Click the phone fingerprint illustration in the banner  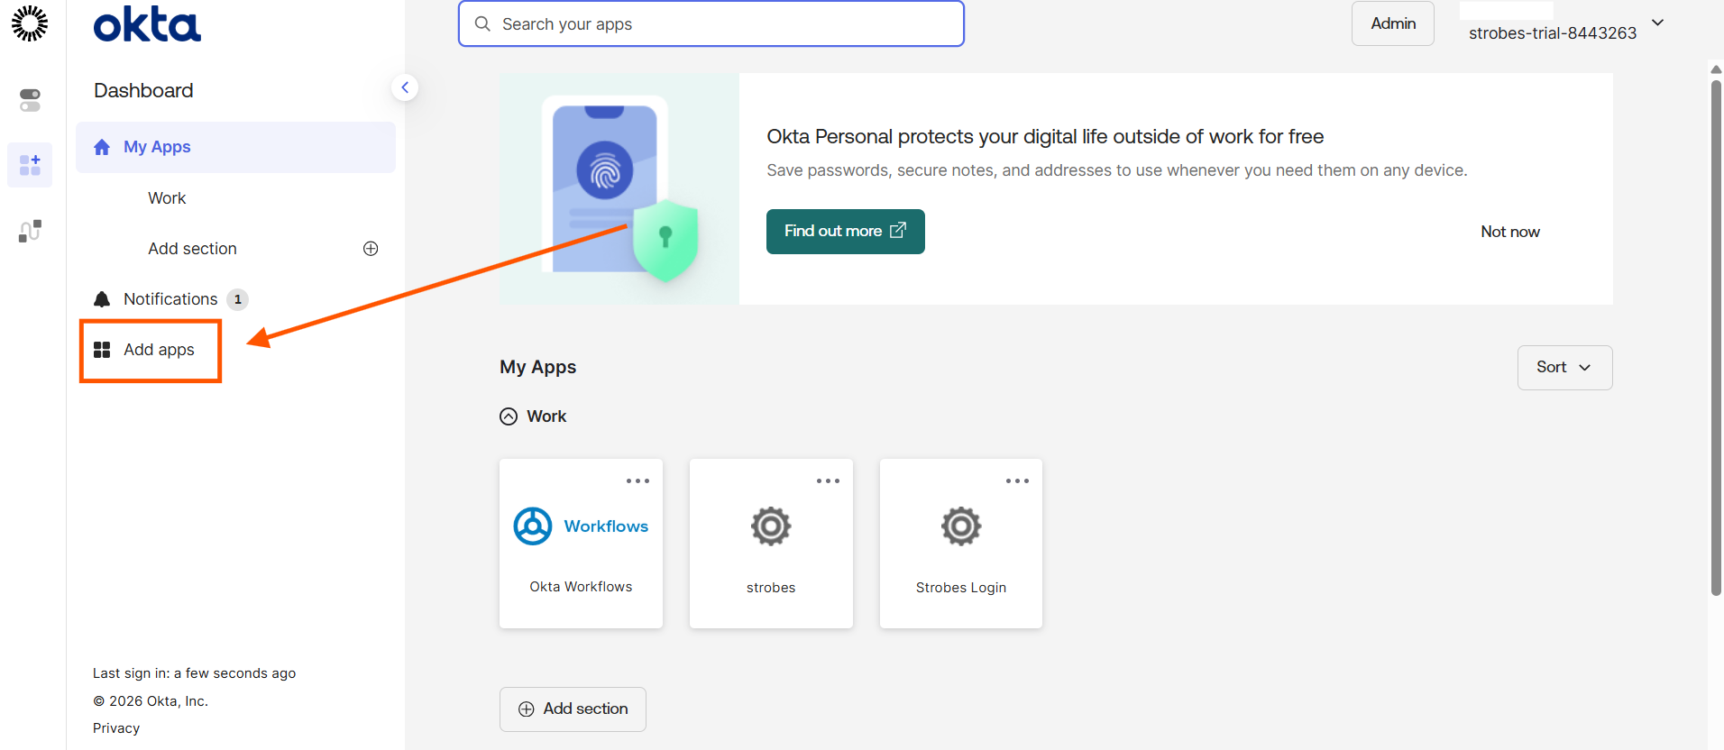click(619, 188)
